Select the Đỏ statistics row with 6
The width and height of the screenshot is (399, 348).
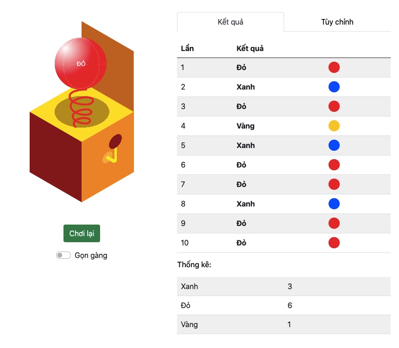pos(284,305)
